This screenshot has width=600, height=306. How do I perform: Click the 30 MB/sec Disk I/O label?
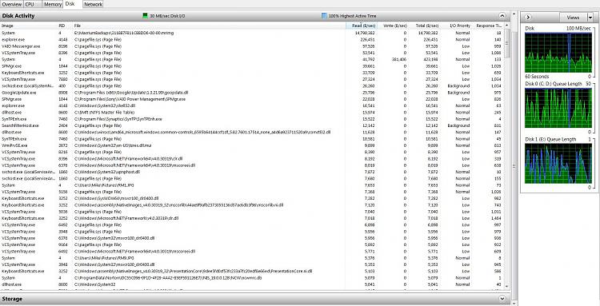pyautogui.click(x=168, y=16)
